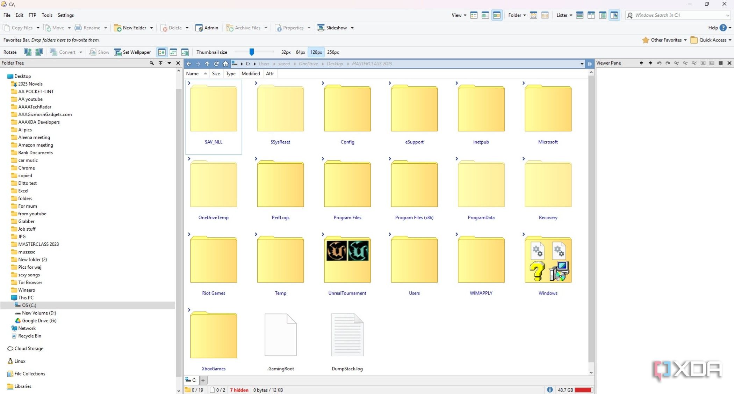Switch to Power view mode icon
Image resolution: width=734 pixels, height=394 pixels.
485,15
